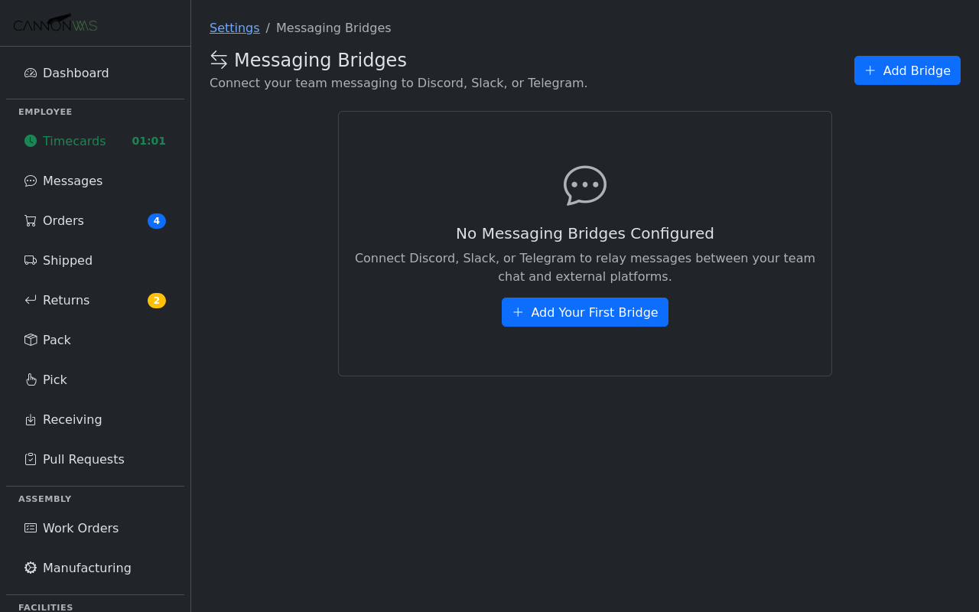Select the Dashboard house icon
The width and height of the screenshot is (979, 612).
click(30, 72)
